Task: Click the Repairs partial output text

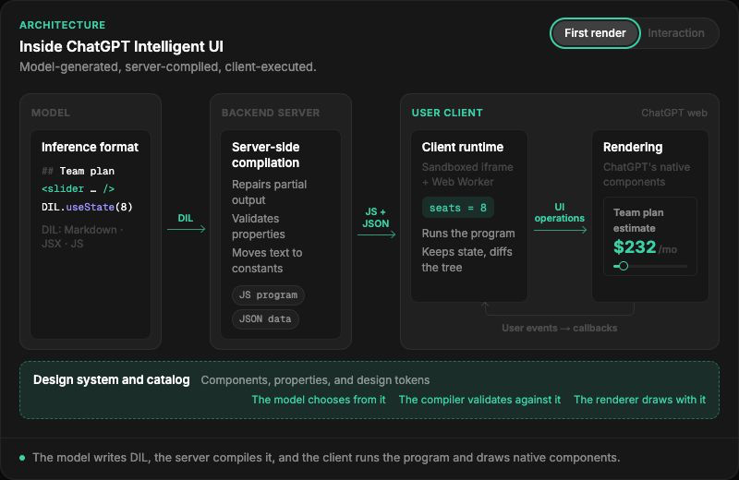Action: [269, 192]
